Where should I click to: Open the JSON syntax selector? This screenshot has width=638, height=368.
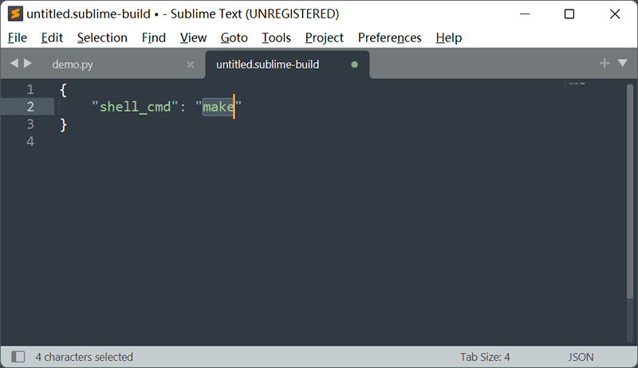(x=581, y=357)
